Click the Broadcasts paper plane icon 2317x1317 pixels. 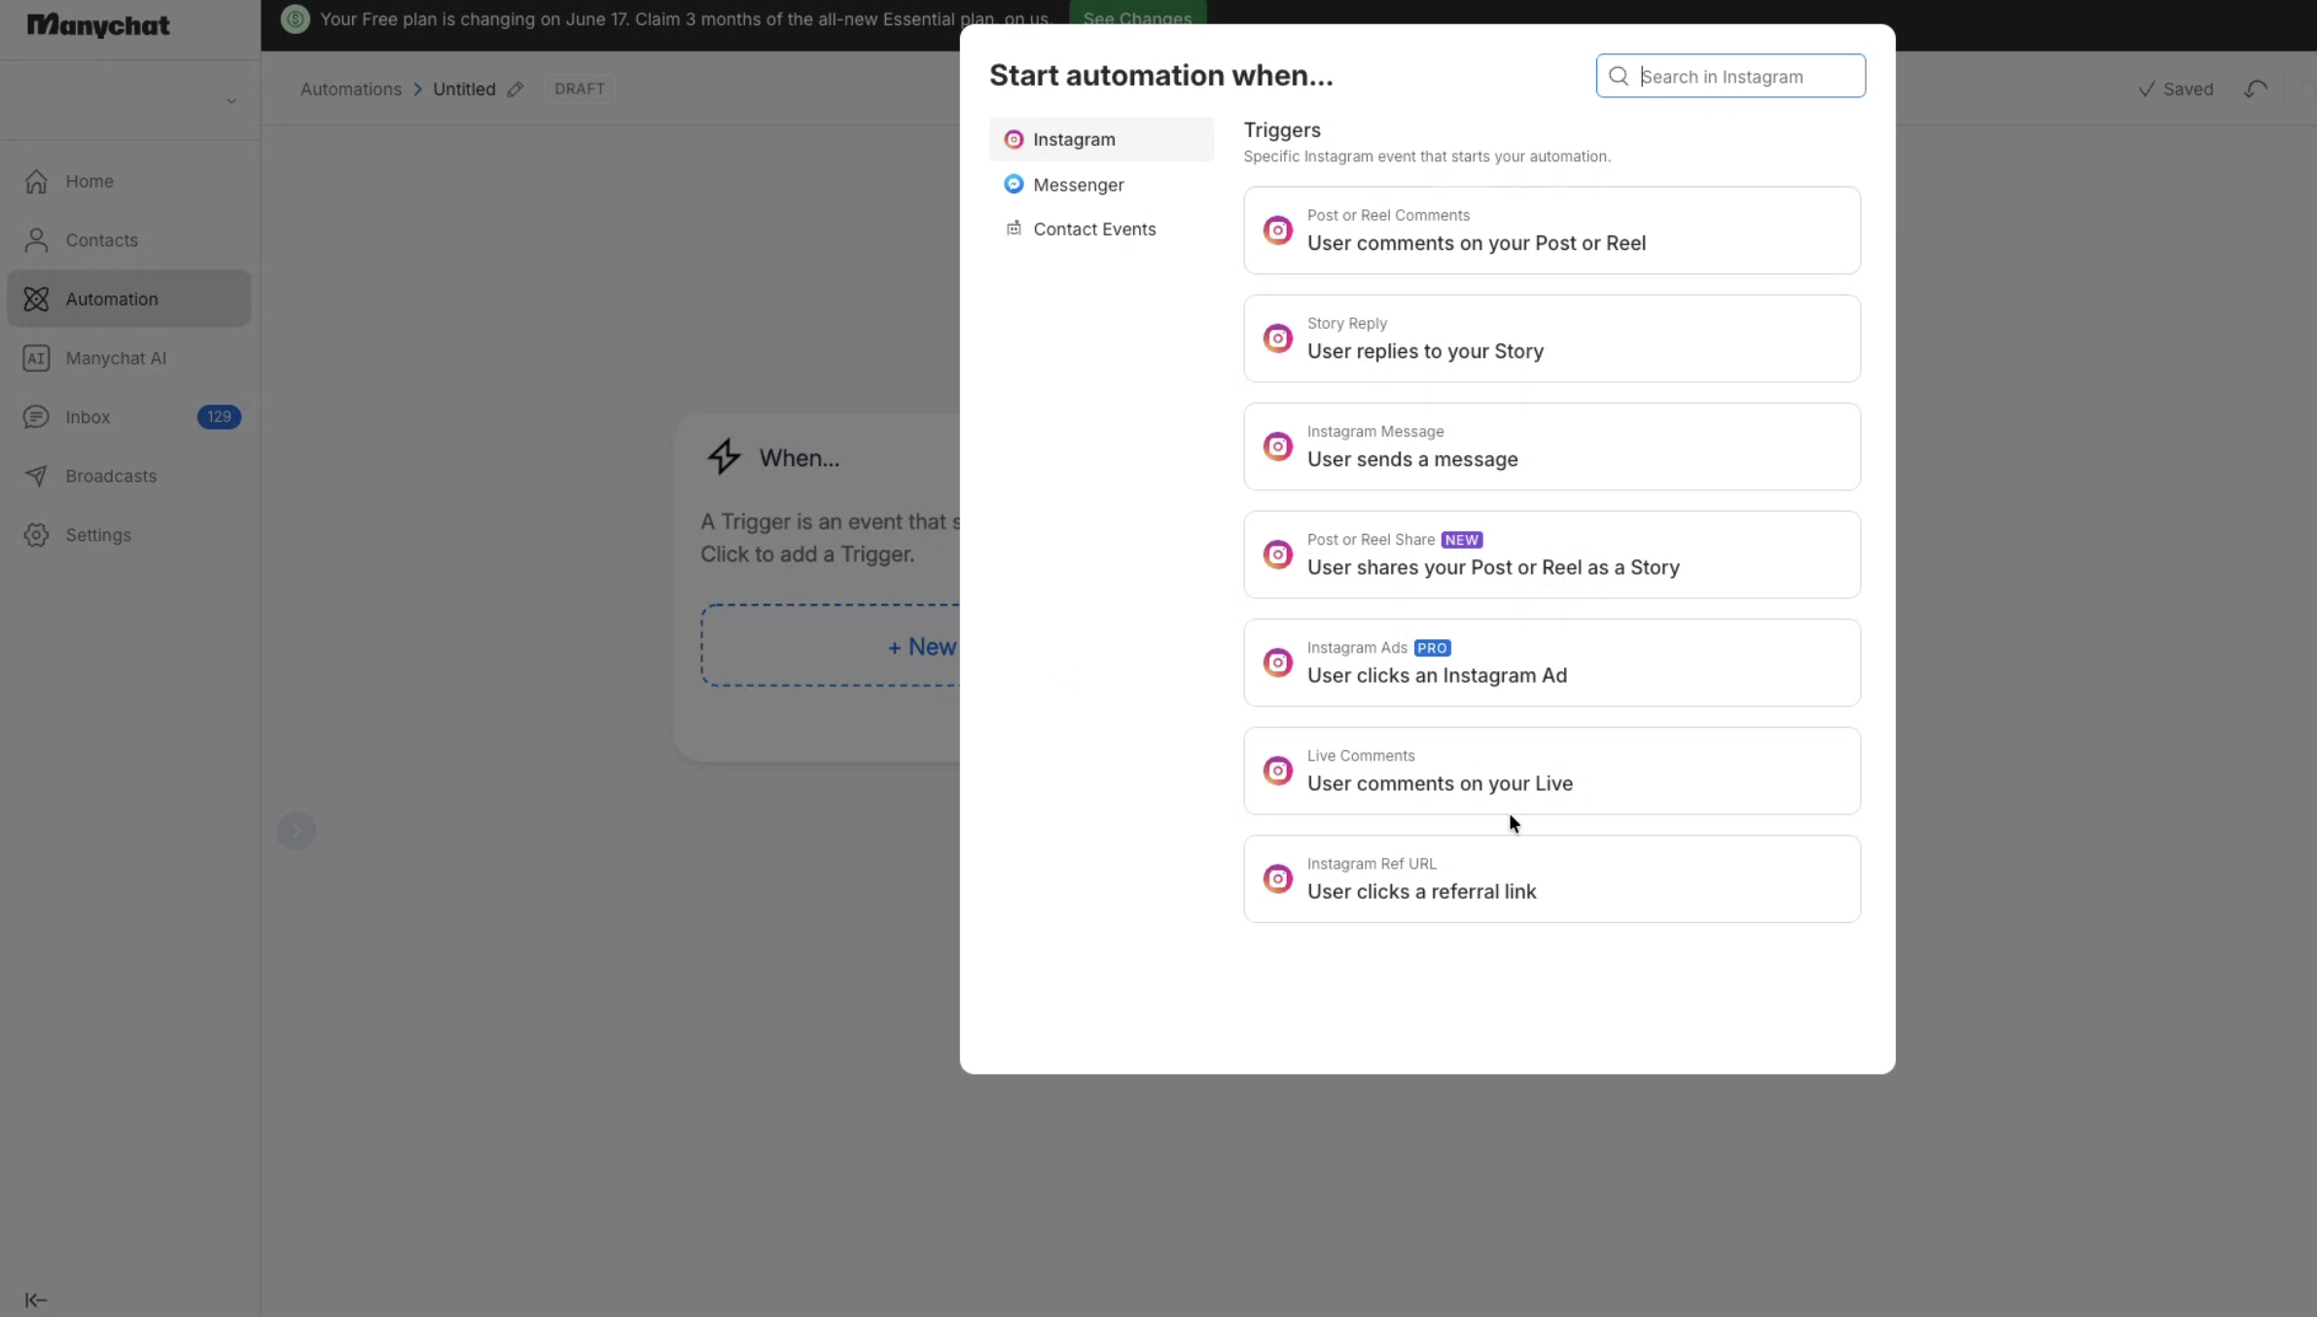pyautogui.click(x=36, y=476)
